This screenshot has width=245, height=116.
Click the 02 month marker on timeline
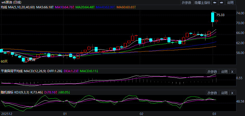(x=141, y=114)
